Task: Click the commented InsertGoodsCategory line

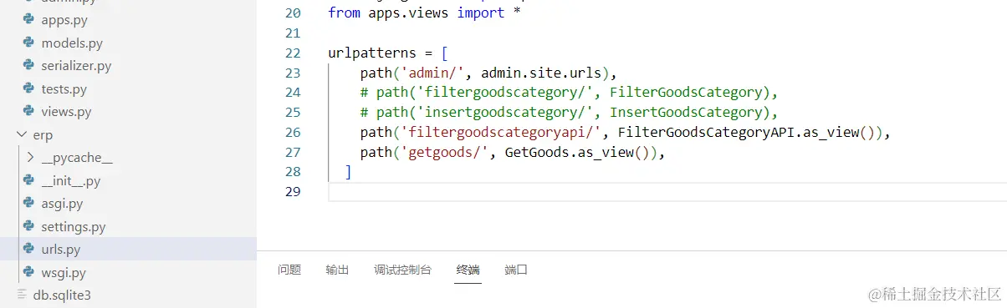Action: click(x=569, y=113)
